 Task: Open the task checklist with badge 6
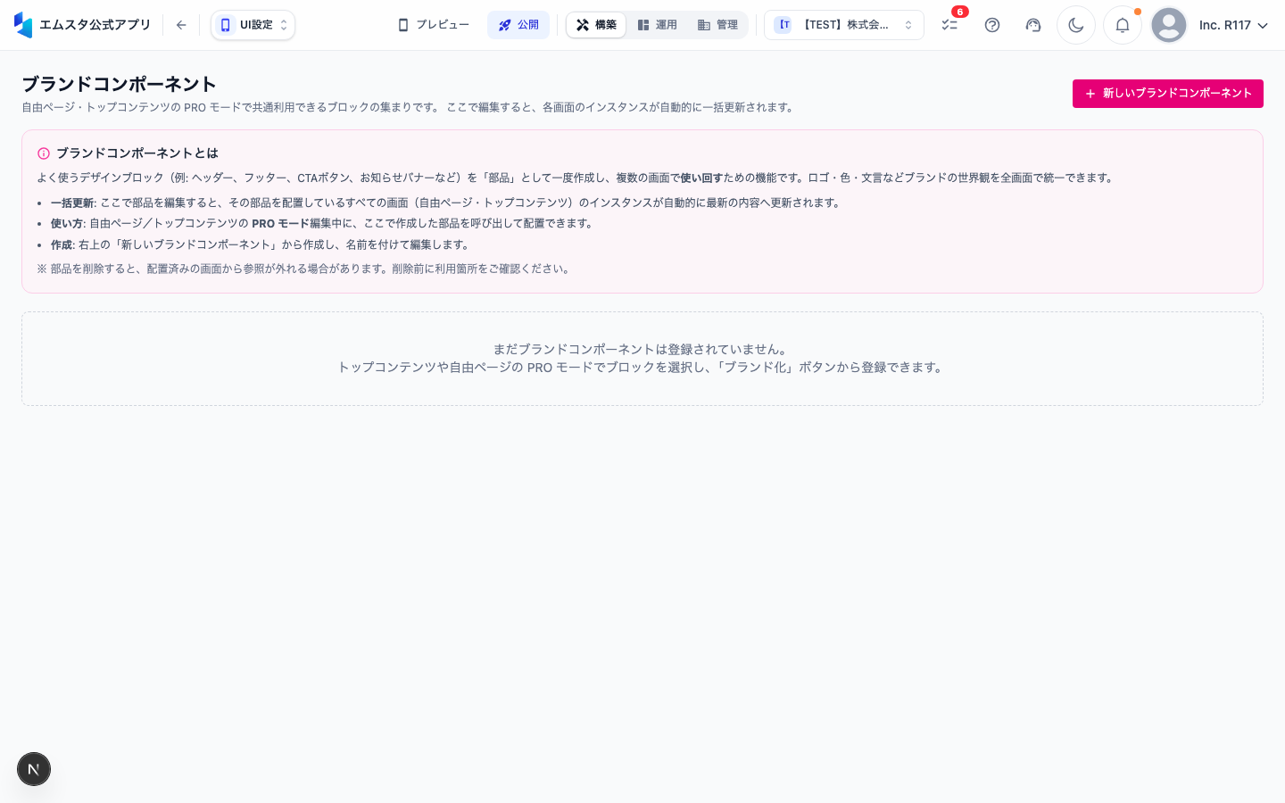click(949, 25)
